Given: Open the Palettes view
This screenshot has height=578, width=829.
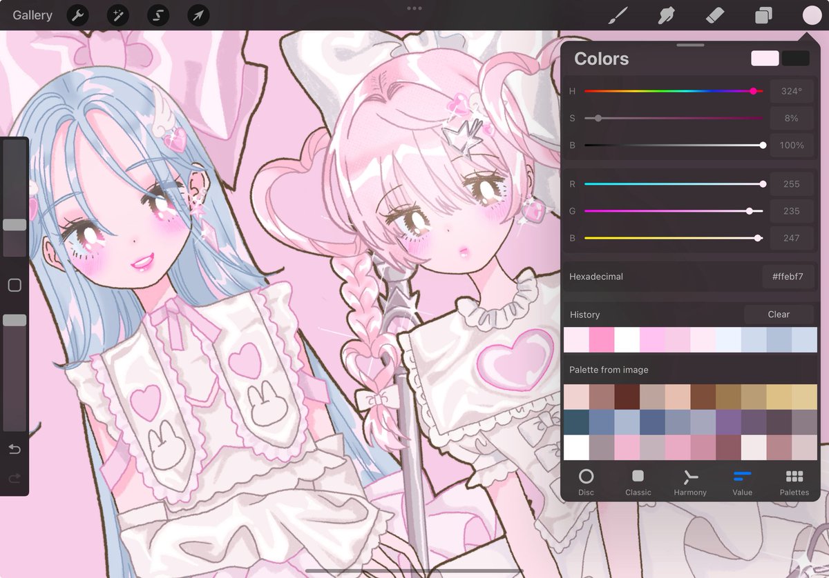Looking at the screenshot, I should [794, 481].
